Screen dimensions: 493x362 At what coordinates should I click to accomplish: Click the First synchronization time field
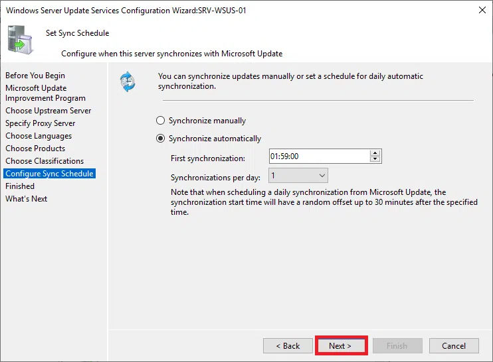tap(319, 157)
